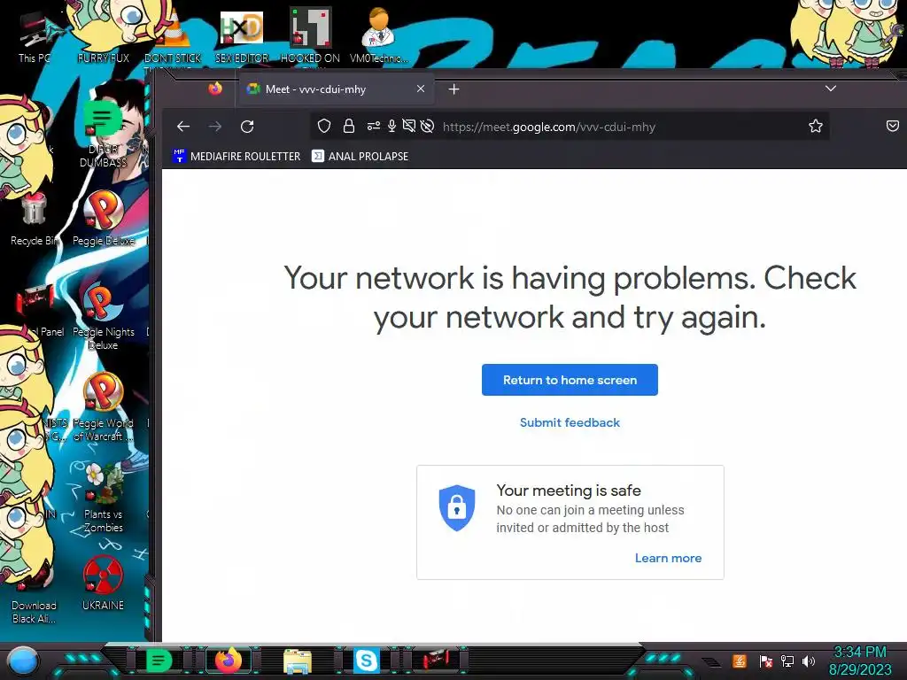907x680 pixels.
Task: Open tracking protection shield icon
Action: coord(324,126)
